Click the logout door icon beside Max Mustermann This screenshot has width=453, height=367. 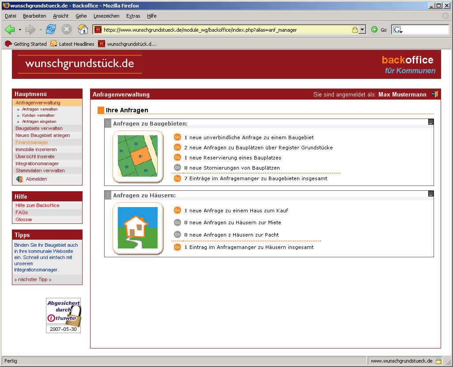coord(435,94)
